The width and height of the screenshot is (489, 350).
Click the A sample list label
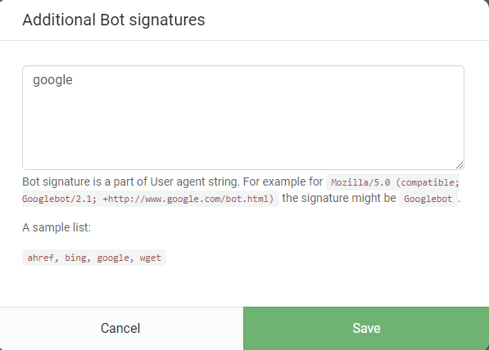click(57, 227)
